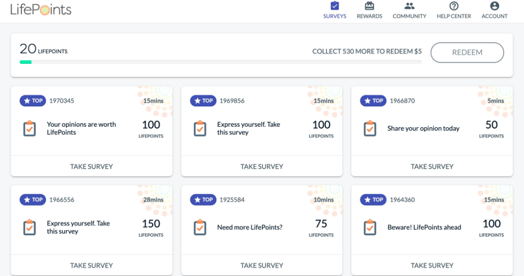Open the Account profile icon
The image size is (524, 276).
(494, 6)
